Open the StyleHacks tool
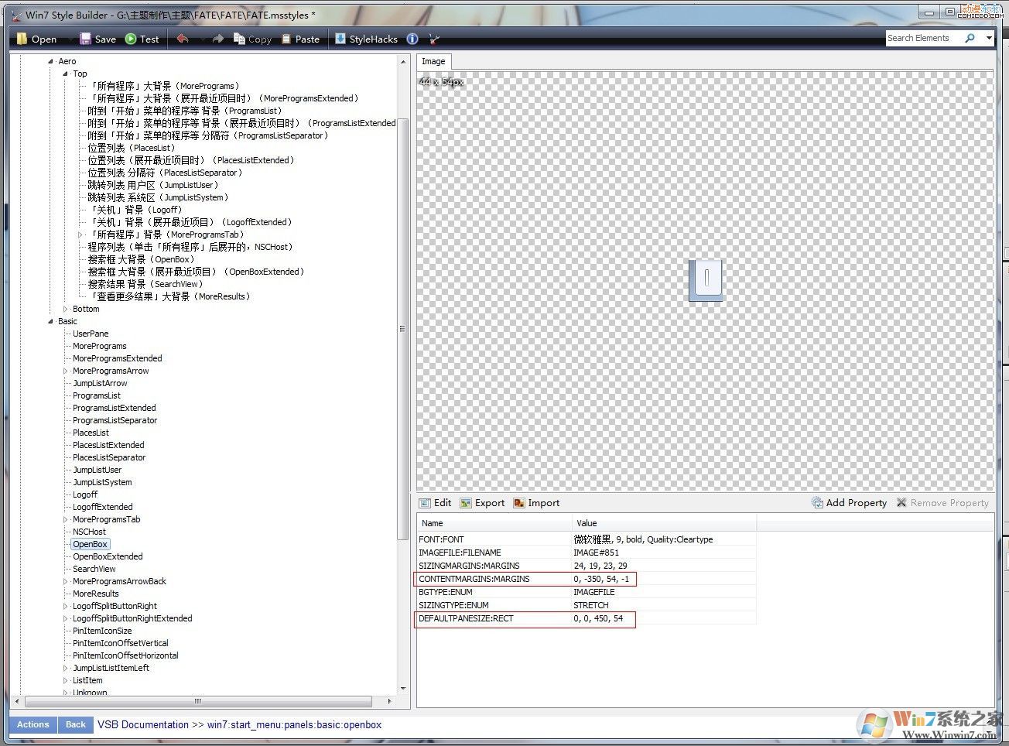The image size is (1009, 746). point(366,38)
